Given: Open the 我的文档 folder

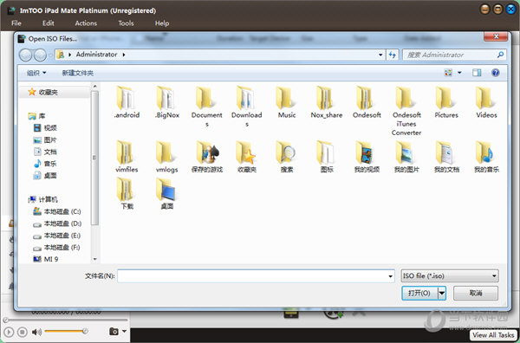Looking at the screenshot, I should pyautogui.click(x=446, y=157).
